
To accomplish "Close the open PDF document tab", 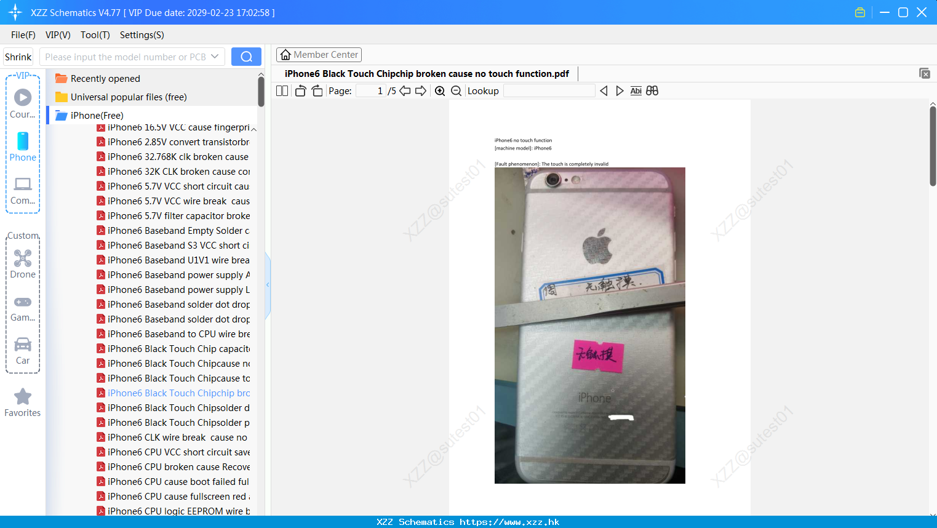I will click(925, 73).
